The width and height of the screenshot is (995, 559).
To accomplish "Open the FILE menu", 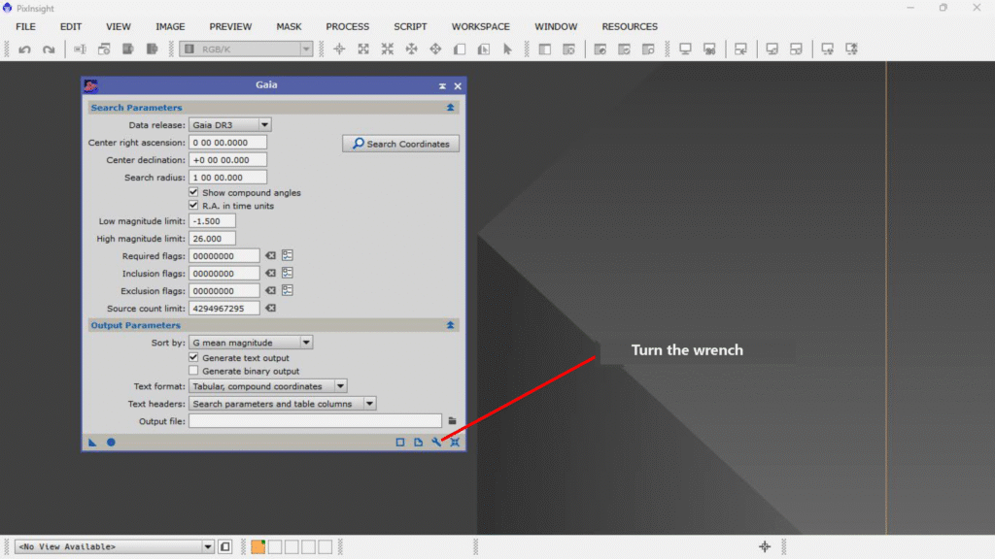I will pyautogui.click(x=26, y=26).
